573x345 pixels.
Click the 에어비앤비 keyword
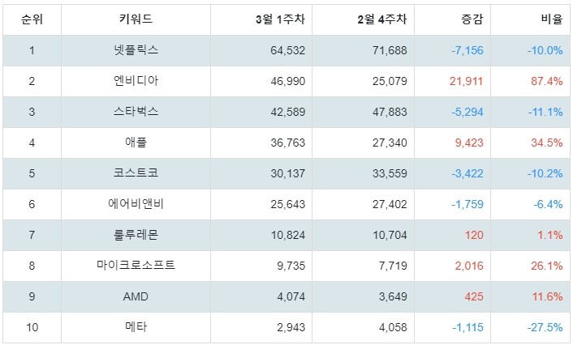coord(136,204)
